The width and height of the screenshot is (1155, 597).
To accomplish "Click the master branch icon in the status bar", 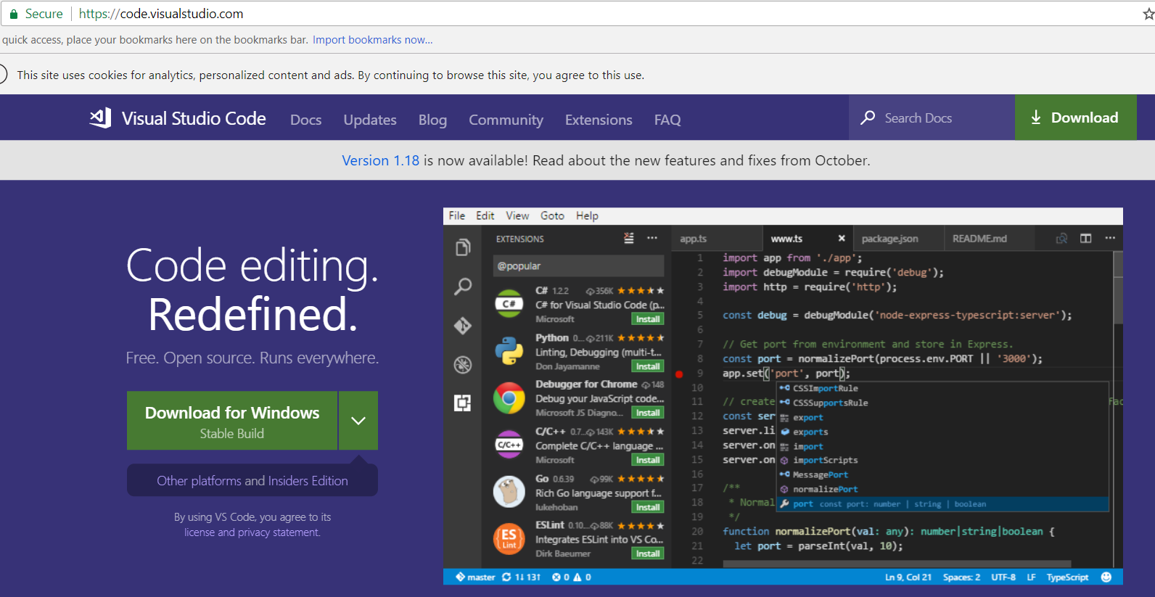I will 460,577.
